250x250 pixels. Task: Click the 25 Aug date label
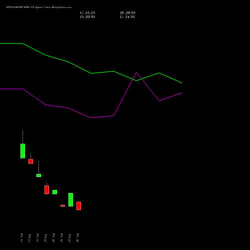(x=69, y=237)
